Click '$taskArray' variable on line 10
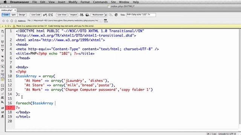This screenshot has height=135, width=241. (x=26, y=76)
